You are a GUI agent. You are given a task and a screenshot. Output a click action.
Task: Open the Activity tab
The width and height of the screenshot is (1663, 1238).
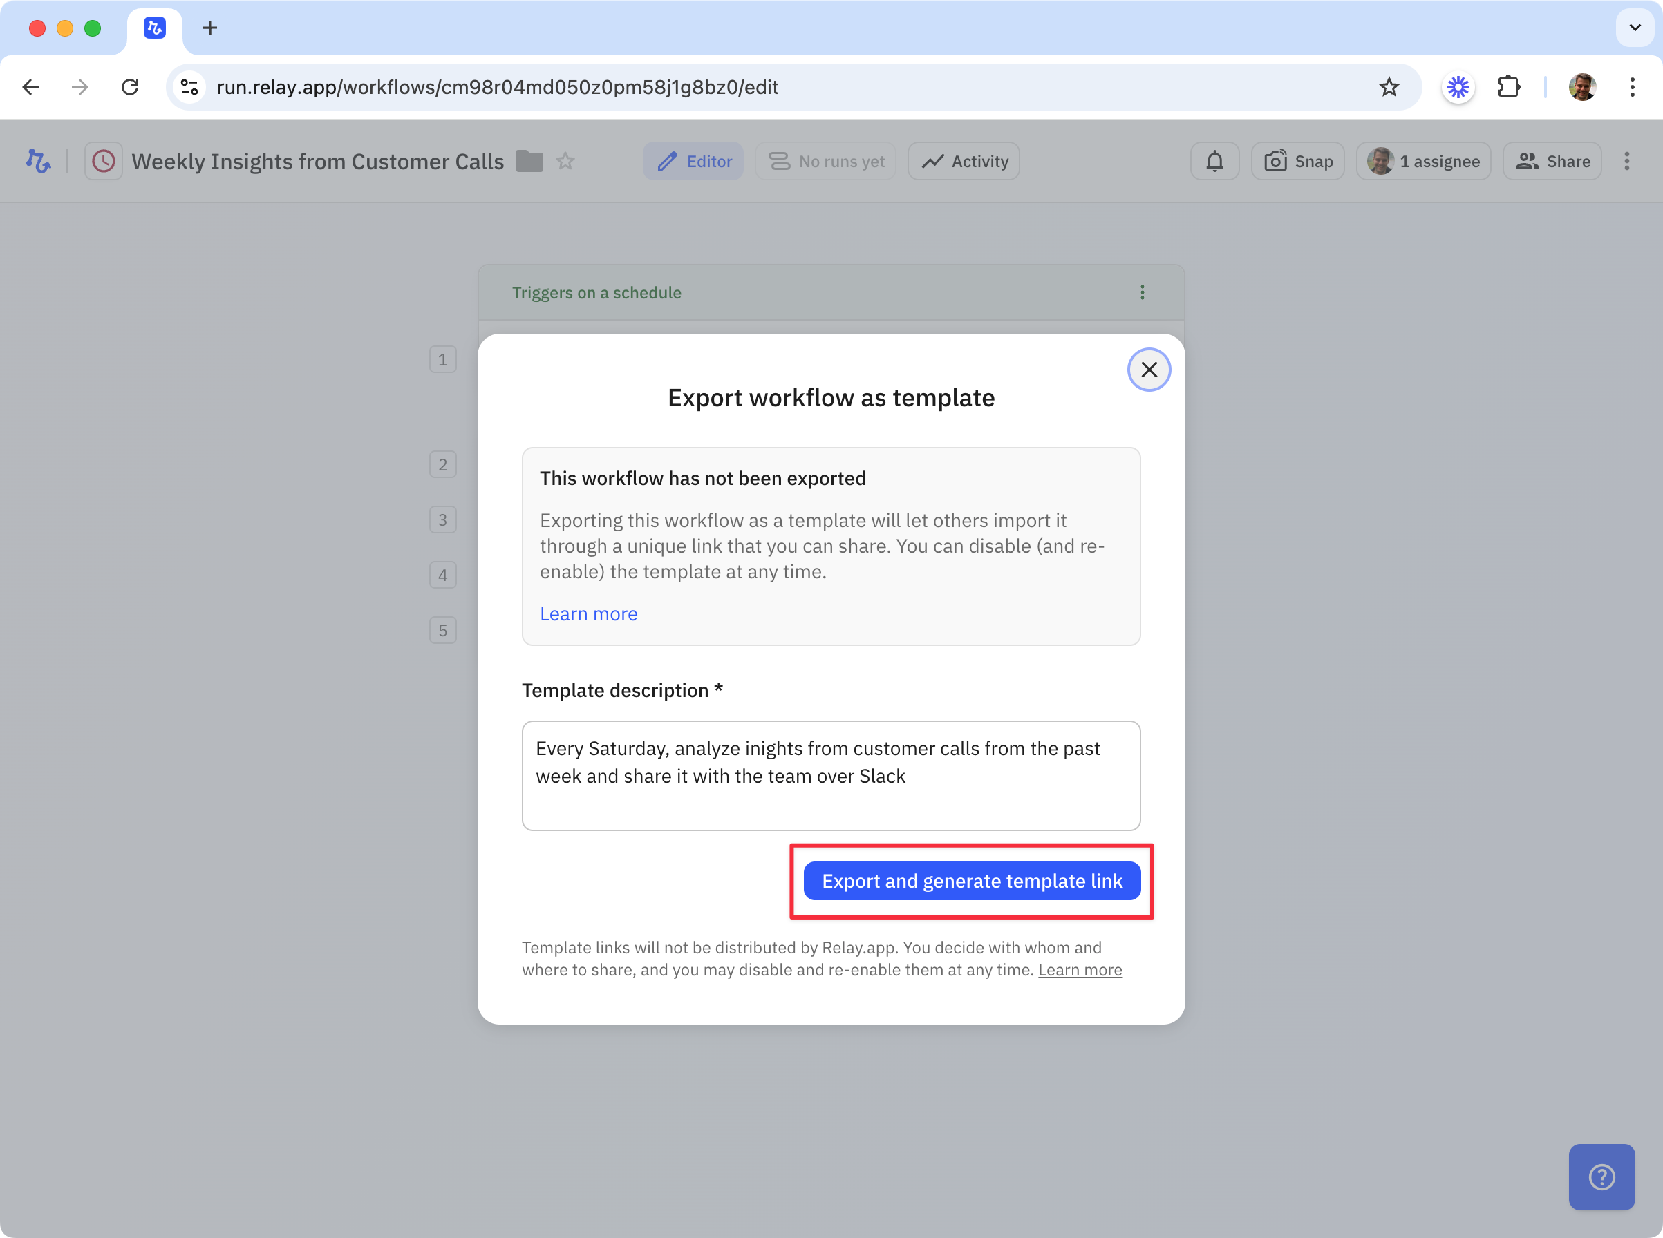pos(964,161)
